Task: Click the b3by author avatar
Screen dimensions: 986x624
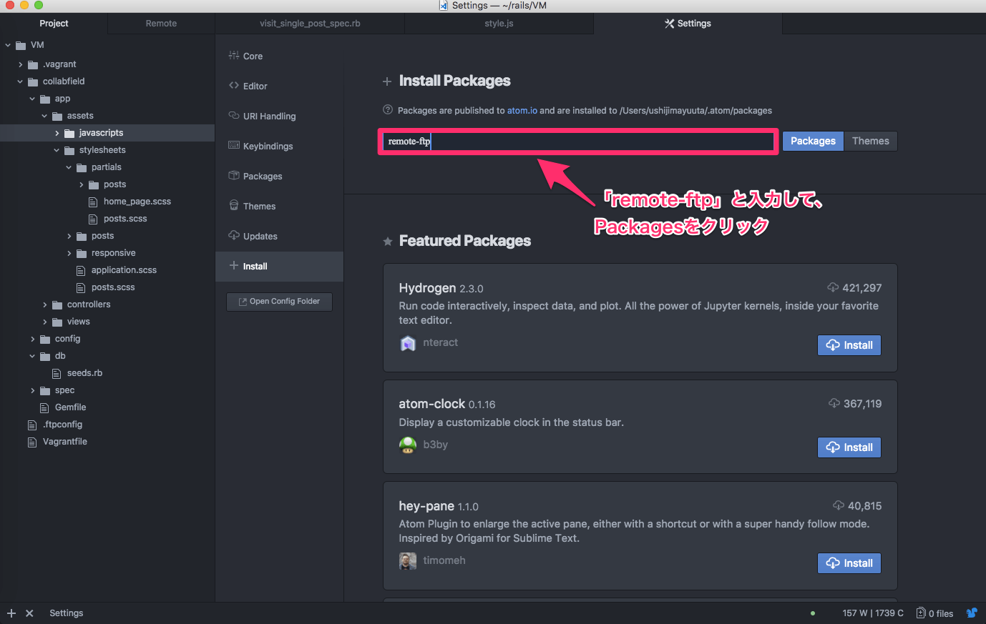Action: point(408,445)
